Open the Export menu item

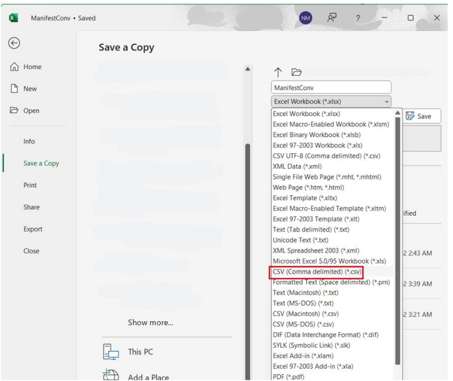pyautogui.click(x=33, y=229)
